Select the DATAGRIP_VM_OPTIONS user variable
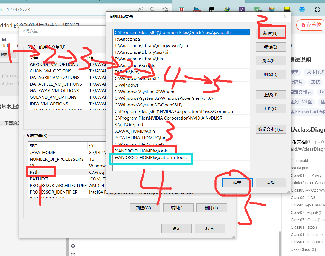Screen dimensions: 325x256 click(x=67, y=78)
